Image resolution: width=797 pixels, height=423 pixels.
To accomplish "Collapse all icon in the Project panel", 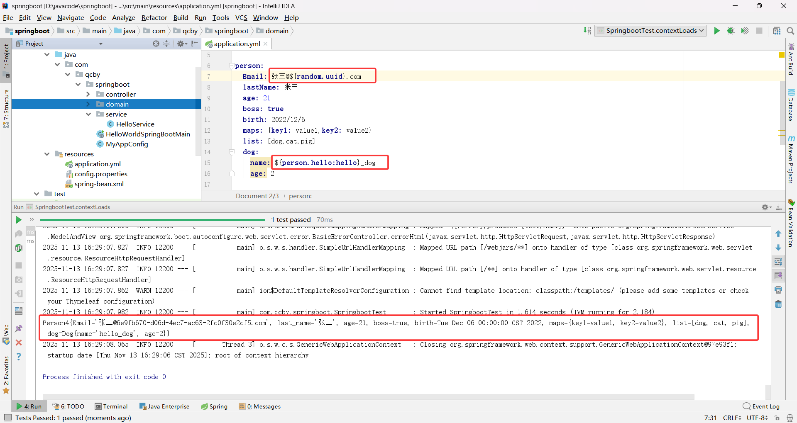I will tap(166, 44).
